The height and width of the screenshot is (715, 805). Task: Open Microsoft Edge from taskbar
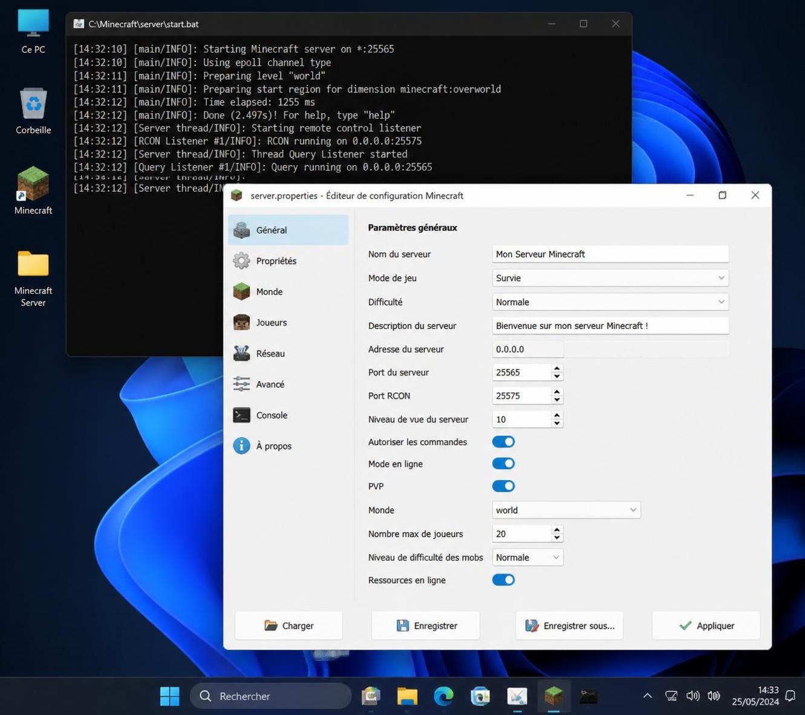click(443, 696)
